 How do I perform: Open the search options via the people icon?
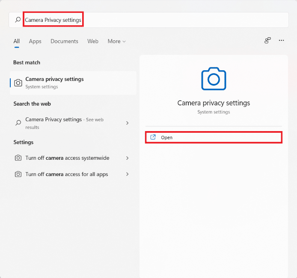tap(267, 41)
